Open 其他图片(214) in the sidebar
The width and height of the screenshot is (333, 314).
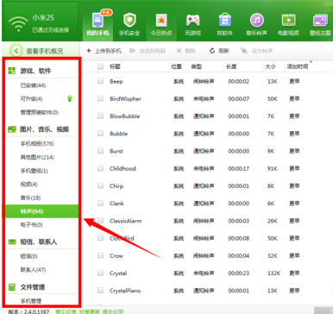click(x=37, y=157)
